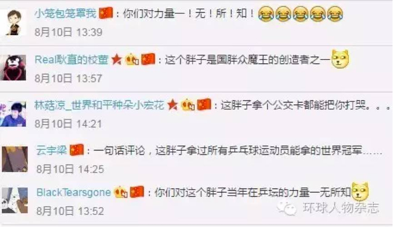Click the doge emoji in the 13:57 comment

coord(340,59)
